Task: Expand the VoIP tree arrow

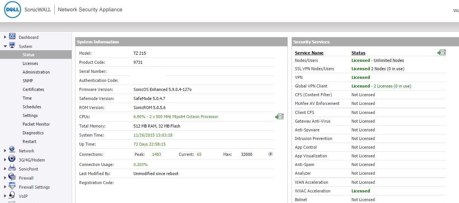Action: click(x=5, y=196)
